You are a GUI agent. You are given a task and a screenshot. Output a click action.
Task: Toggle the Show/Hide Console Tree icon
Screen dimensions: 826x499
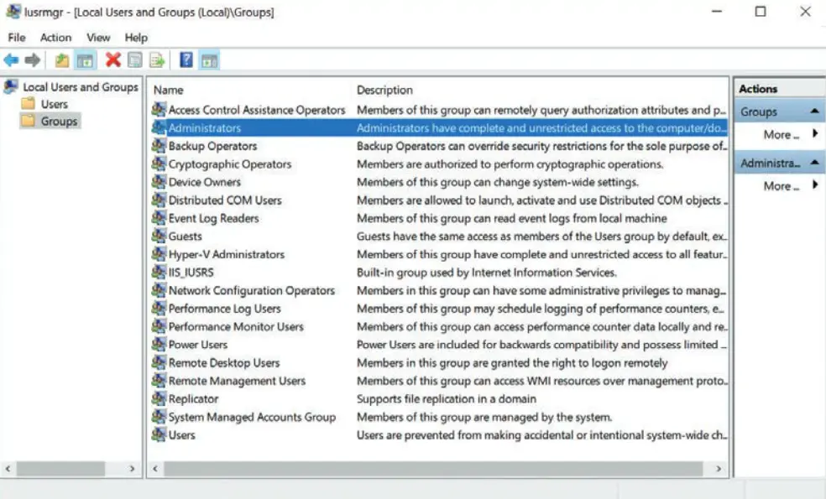[85, 60]
